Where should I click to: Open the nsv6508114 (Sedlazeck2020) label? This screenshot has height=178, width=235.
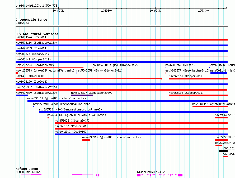[x=36, y=43]
